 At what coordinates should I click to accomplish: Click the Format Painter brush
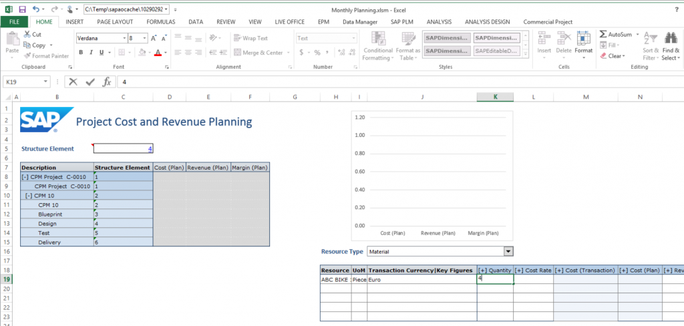(27, 56)
